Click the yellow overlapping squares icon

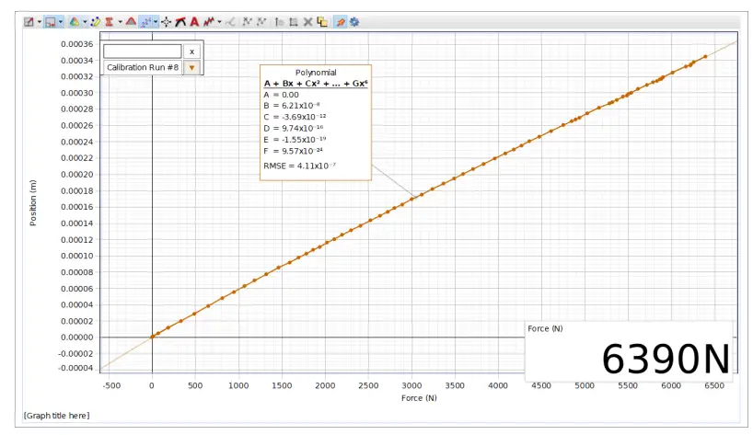coord(322,22)
